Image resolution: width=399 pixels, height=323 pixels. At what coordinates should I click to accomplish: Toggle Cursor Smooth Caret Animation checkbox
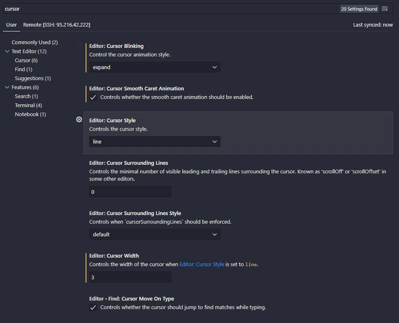pyautogui.click(x=93, y=97)
